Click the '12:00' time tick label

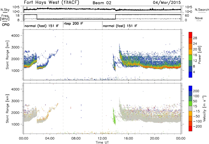(x=102, y=139)
